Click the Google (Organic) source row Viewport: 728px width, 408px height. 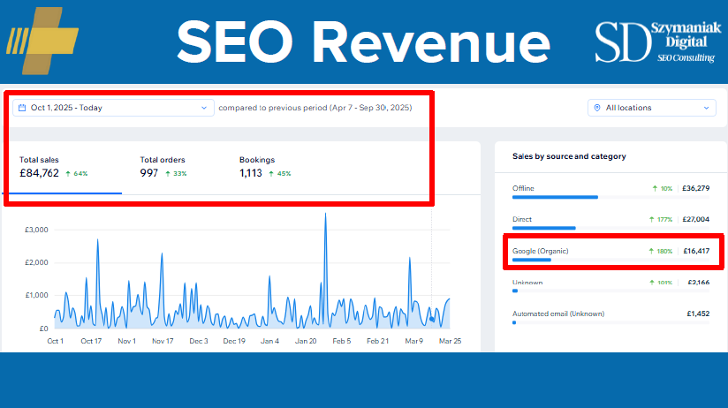[x=610, y=252]
